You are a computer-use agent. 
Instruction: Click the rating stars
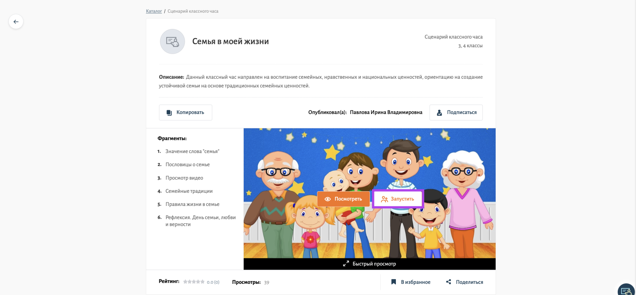(194, 282)
